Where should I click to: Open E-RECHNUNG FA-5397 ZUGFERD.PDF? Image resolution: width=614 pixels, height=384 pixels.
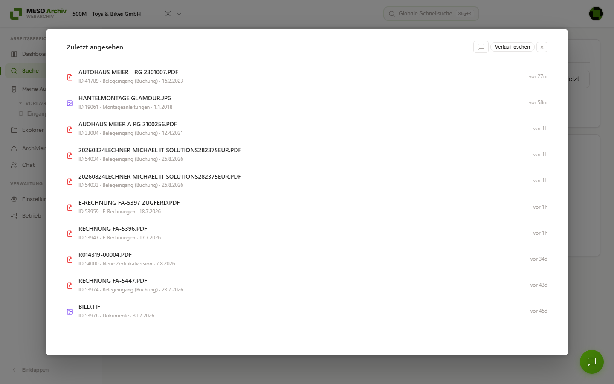307,207
